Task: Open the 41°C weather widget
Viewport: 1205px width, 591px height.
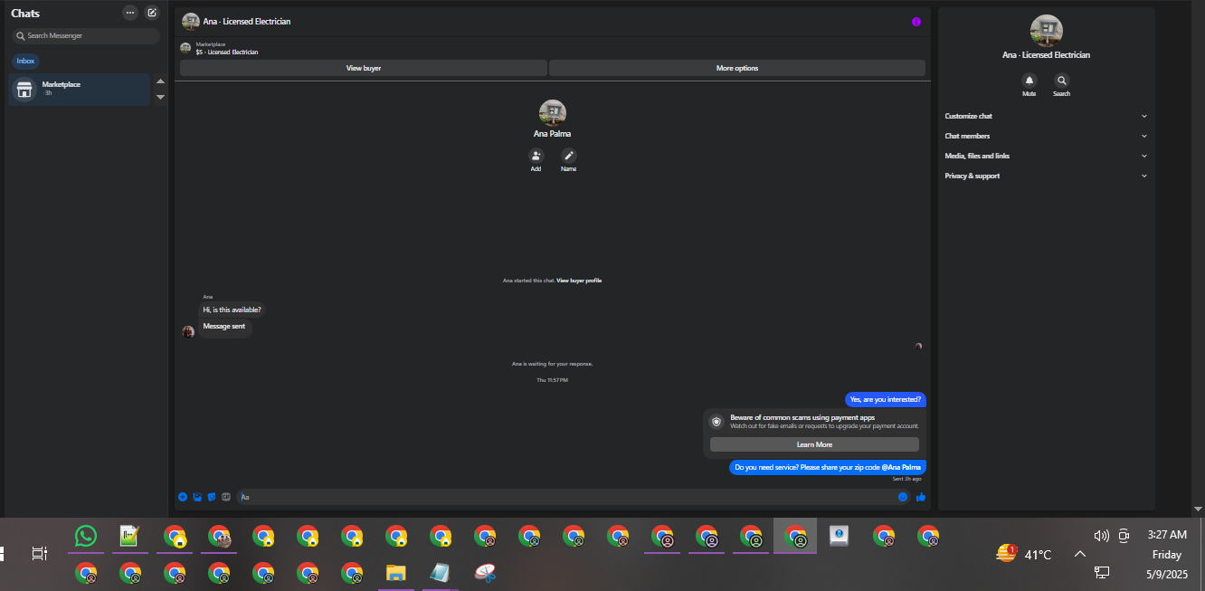Action: (x=1024, y=554)
